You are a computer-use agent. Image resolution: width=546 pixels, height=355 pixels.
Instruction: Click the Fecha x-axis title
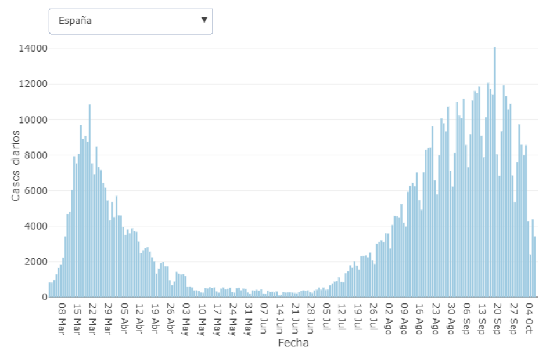click(x=293, y=343)
